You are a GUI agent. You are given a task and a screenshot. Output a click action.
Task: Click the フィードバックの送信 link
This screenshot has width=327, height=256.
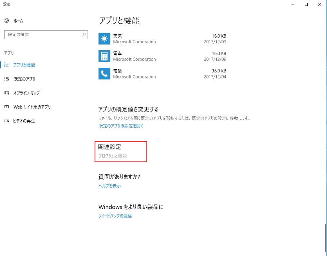[x=115, y=216]
